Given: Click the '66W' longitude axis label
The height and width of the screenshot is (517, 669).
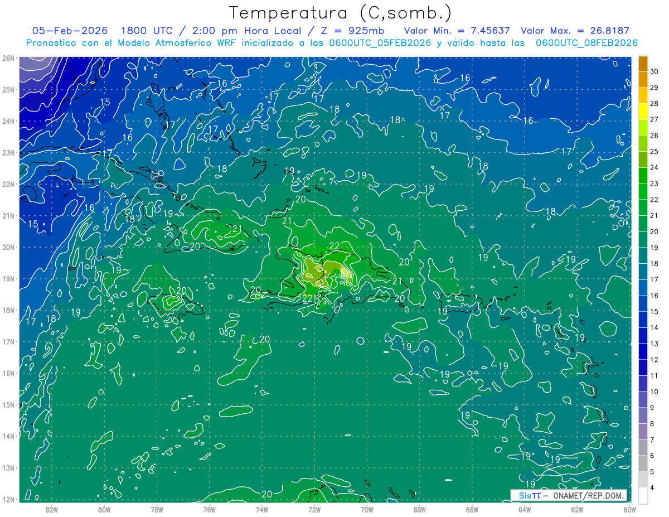Looking at the screenshot, I should 472,509.
